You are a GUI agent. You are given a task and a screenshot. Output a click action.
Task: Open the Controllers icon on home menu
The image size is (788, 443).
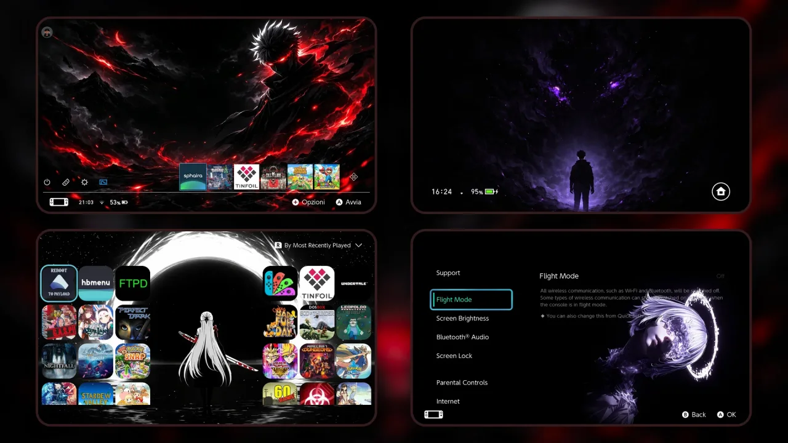(x=66, y=182)
